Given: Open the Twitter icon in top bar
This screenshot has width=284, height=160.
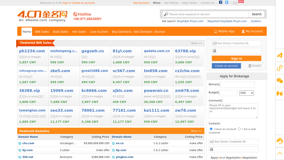Looking at the screenshot, I should pos(227,2).
